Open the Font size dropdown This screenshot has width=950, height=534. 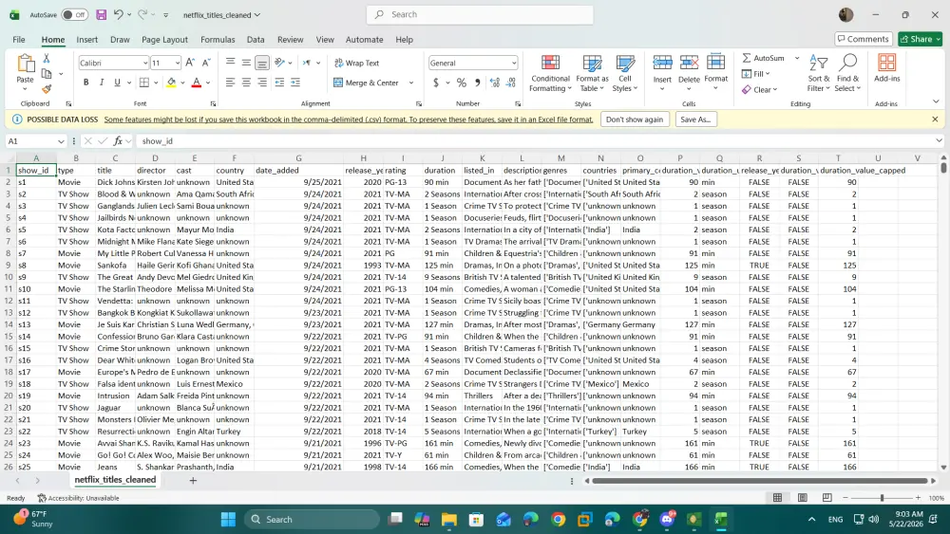tap(178, 63)
